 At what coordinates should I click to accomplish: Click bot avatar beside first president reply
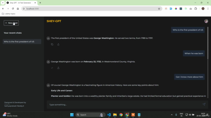tap(48, 38)
